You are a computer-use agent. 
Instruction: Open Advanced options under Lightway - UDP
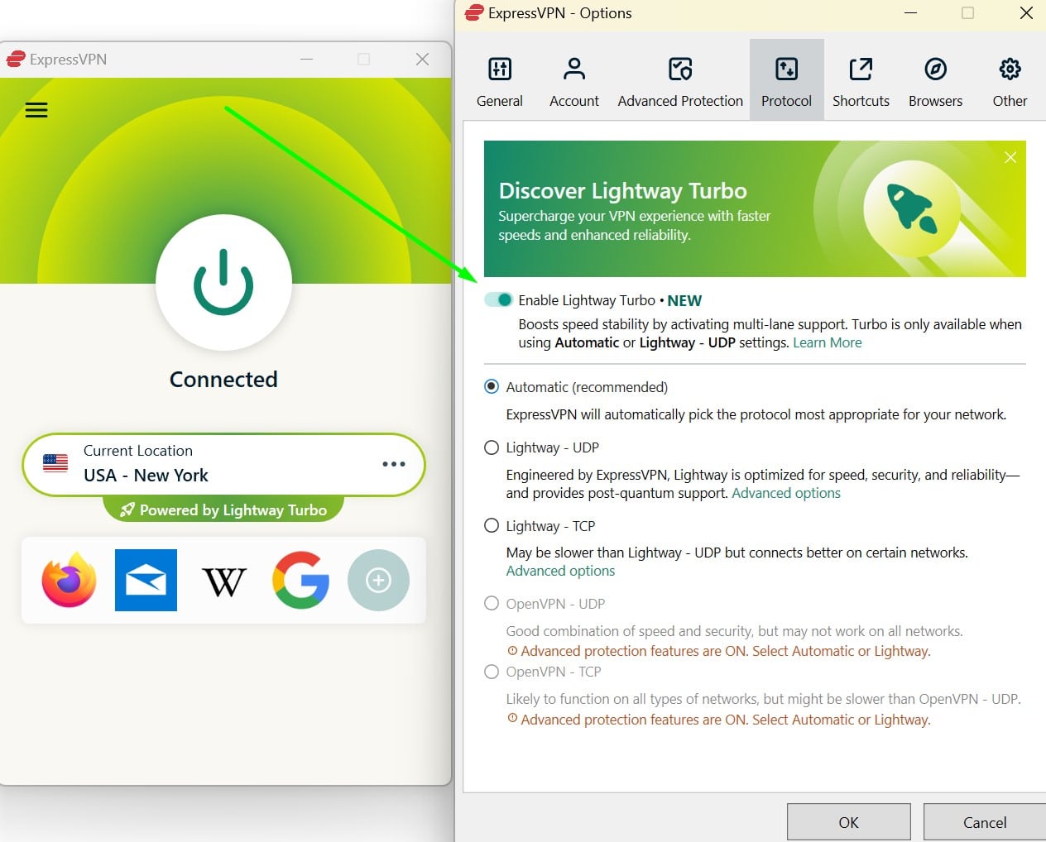[786, 493]
